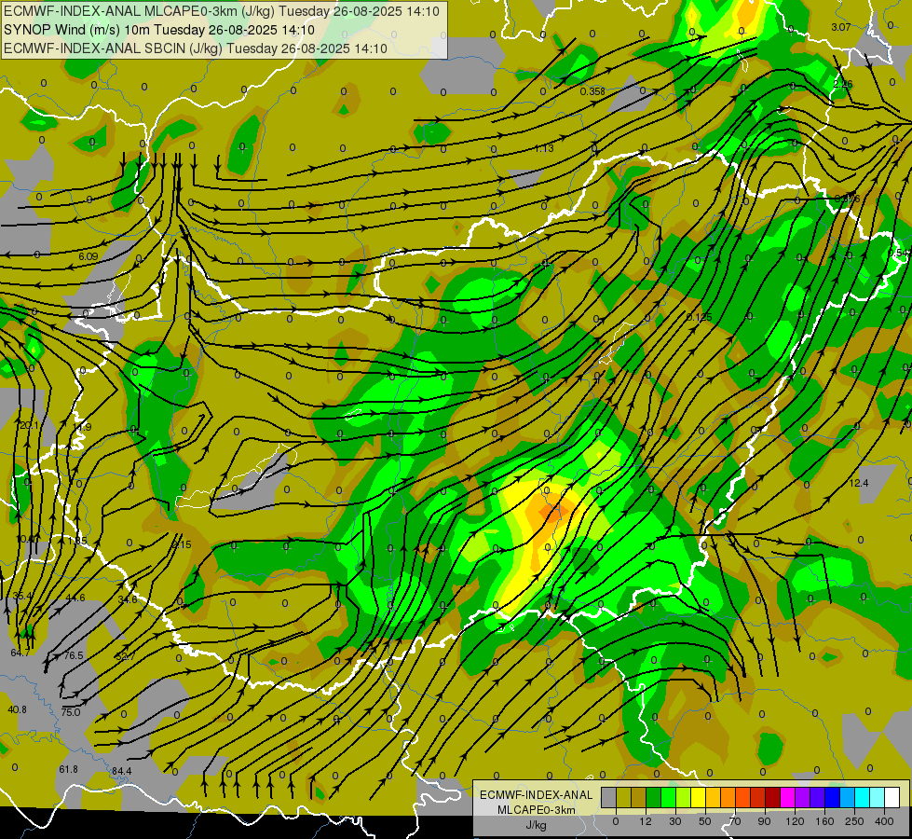The width and height of the screenshot is (912, 839).
Task: Click the map value 11.9
Action: pyautogui.click(x=82, y=427)
